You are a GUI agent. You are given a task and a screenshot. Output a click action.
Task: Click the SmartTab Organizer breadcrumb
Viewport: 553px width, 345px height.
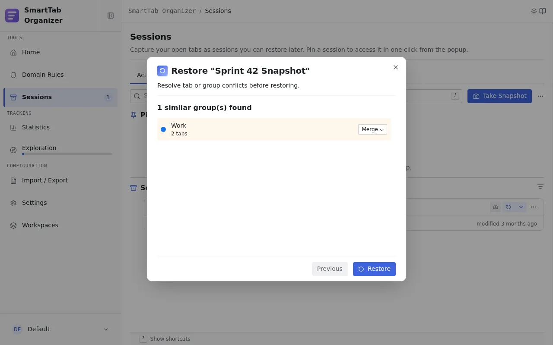click(x=162, y=11)
